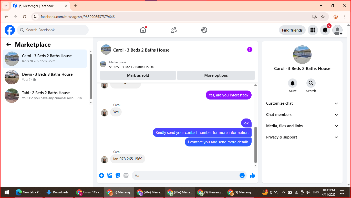Open the taskbar clock showing 10:39 PM
351x198 pixels.
(328, 192)
